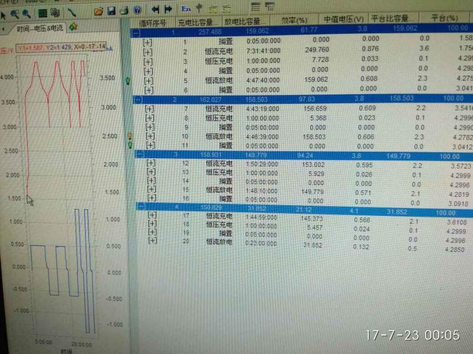The height and width of the screenshot is (354, 473).
Task: Click the Y1=1.587 Y2=1.429 cursor readout
Action: click(x=61, y=47)
